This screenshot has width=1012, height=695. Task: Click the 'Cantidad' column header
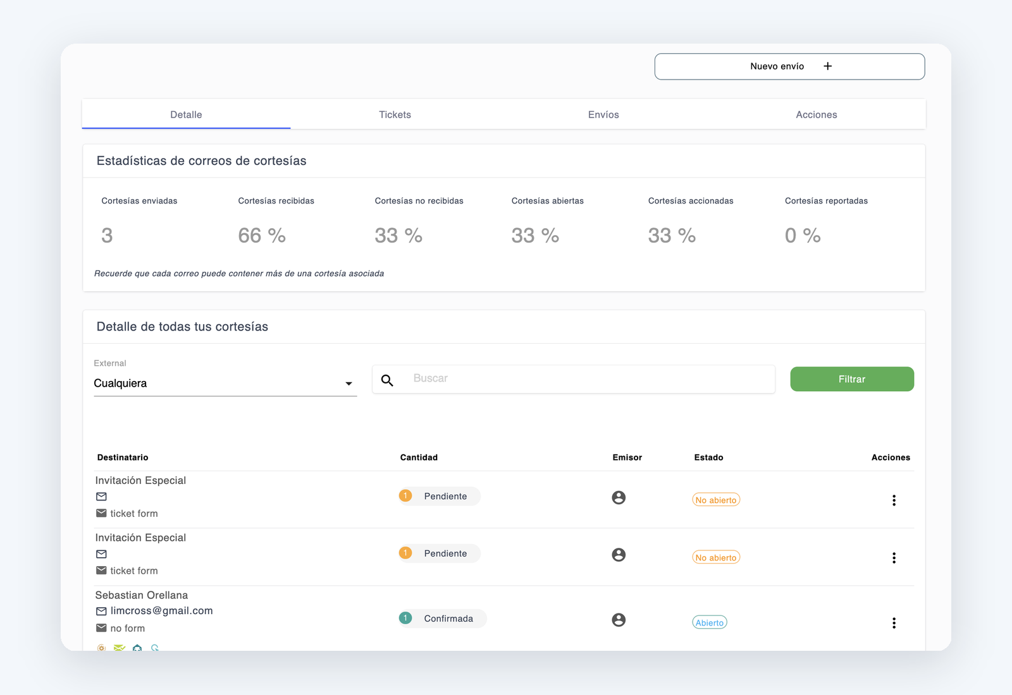coord(419,457)
